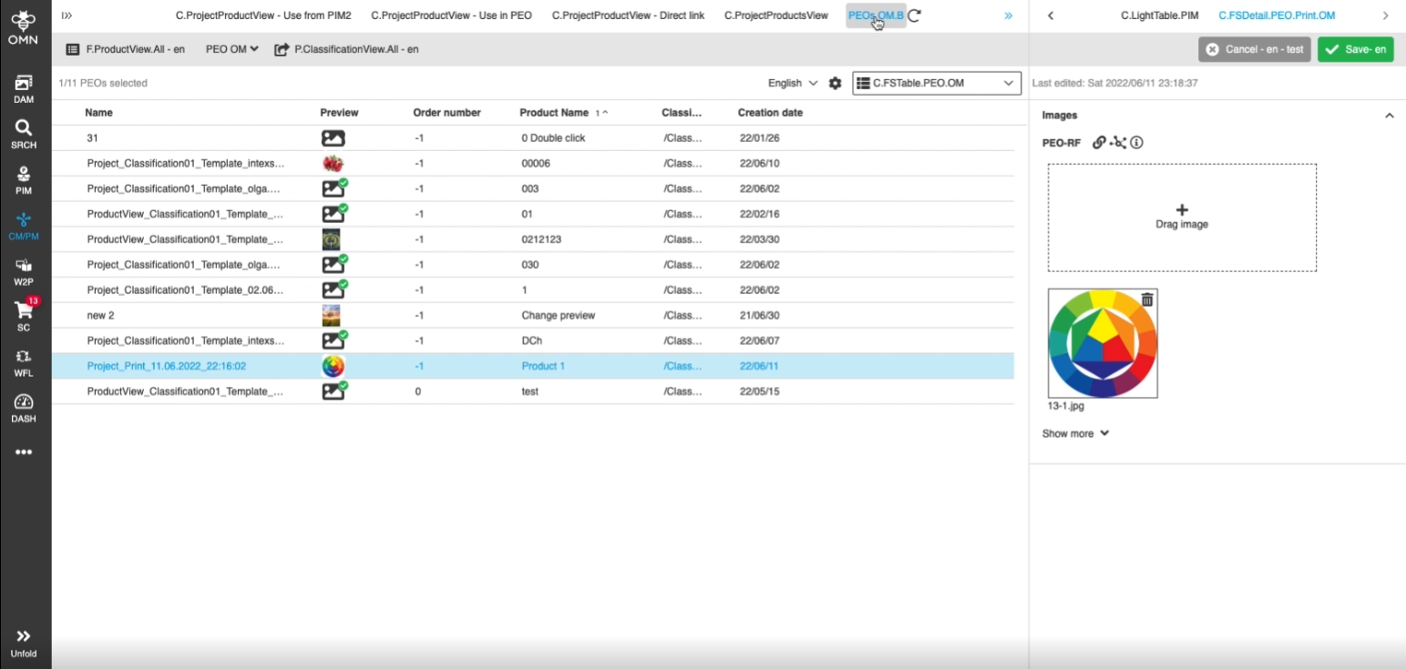Viewport: 1406px width, 669px height.
Task: Delete the 13-1.jpg image with trash icon
Action: 1147,299
